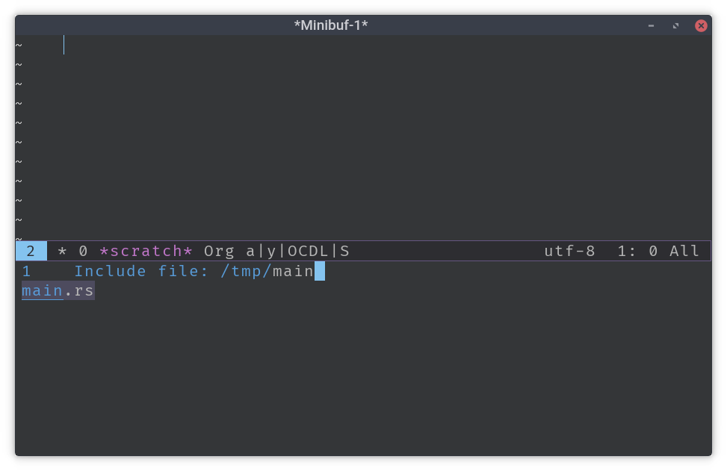Click the "All" buffer-position indicator
The width and height of the screenshot is (727, 471).
[684, 251]
